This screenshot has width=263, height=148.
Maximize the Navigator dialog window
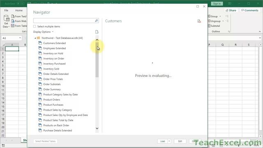(x=198, y=7)
